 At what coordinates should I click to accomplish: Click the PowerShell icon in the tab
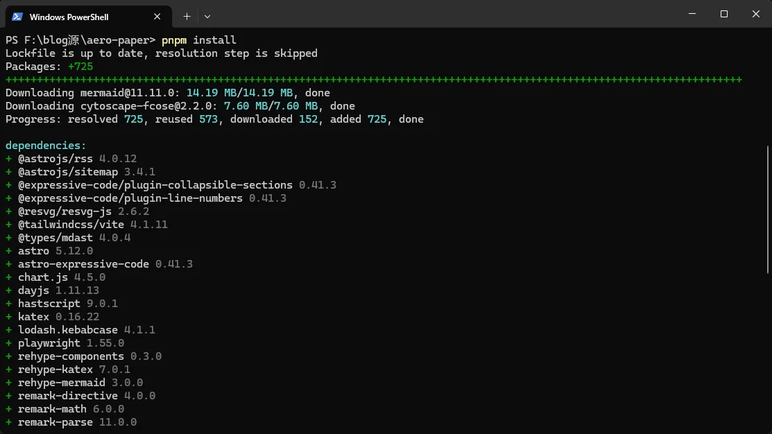coord(17,17)
